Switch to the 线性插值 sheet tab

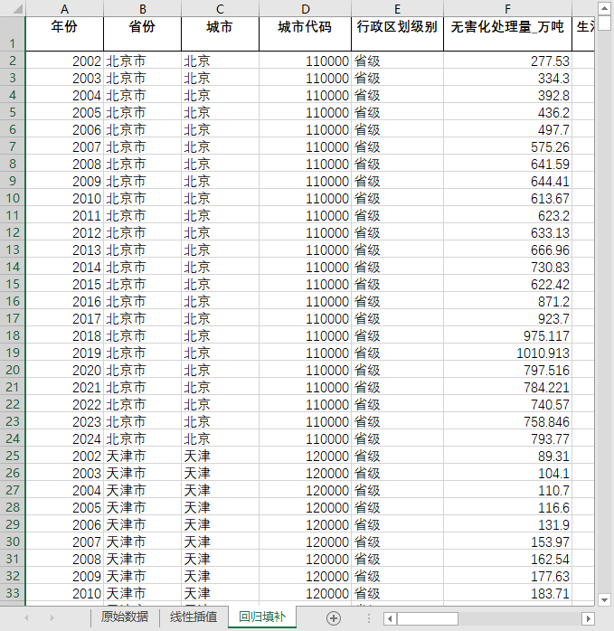point(194,617)
